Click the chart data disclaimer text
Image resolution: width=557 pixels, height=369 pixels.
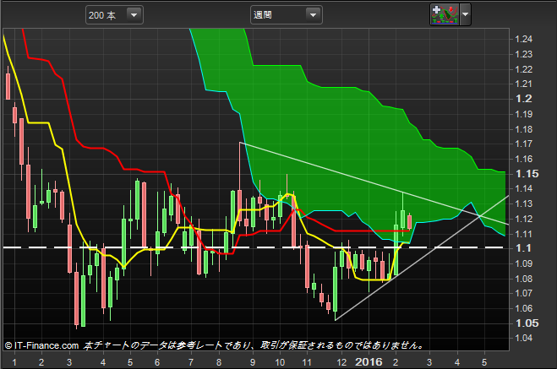[x=254, y=345]
